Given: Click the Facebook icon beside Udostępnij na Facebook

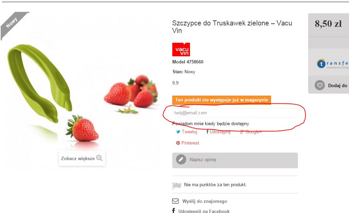Looking at the screenshot, I should pyautogui.click(x=174, y=211).
